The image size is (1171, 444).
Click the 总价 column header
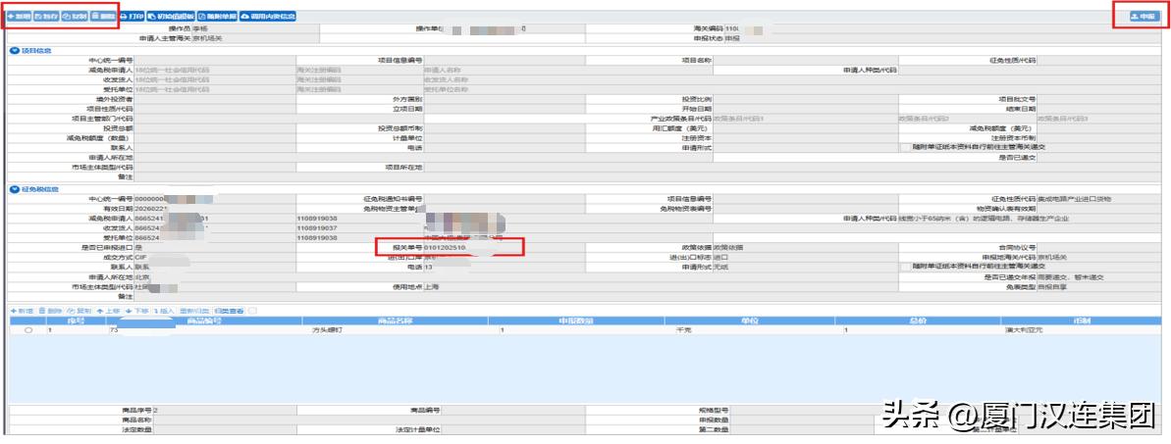pos(917,321)
